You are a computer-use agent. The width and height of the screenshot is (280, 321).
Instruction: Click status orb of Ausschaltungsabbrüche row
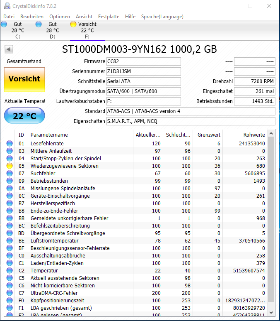point(10,255)
